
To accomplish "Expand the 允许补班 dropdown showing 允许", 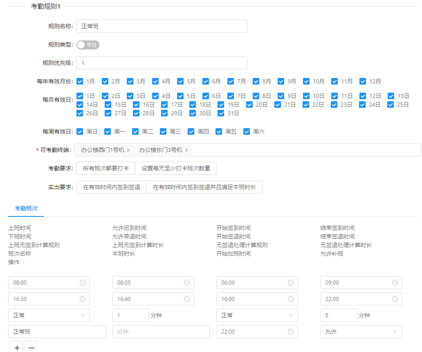I will point(361,332).
